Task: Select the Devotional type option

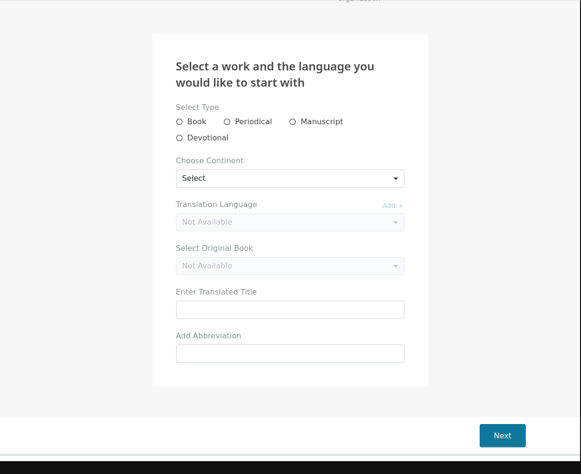Action: tap(179, 138)
